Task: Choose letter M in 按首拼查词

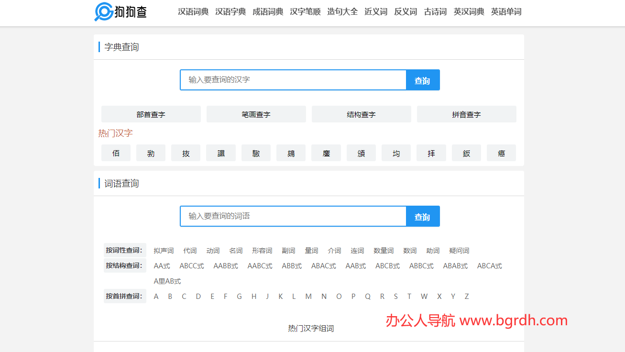Action: click(308, 297)
